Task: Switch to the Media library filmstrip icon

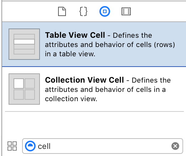Action: point(126,11)
